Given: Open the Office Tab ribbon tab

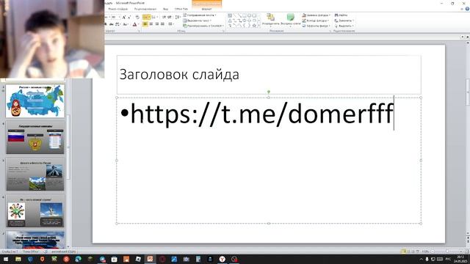Looking at the screenshot, I should (x=181, y=9).
